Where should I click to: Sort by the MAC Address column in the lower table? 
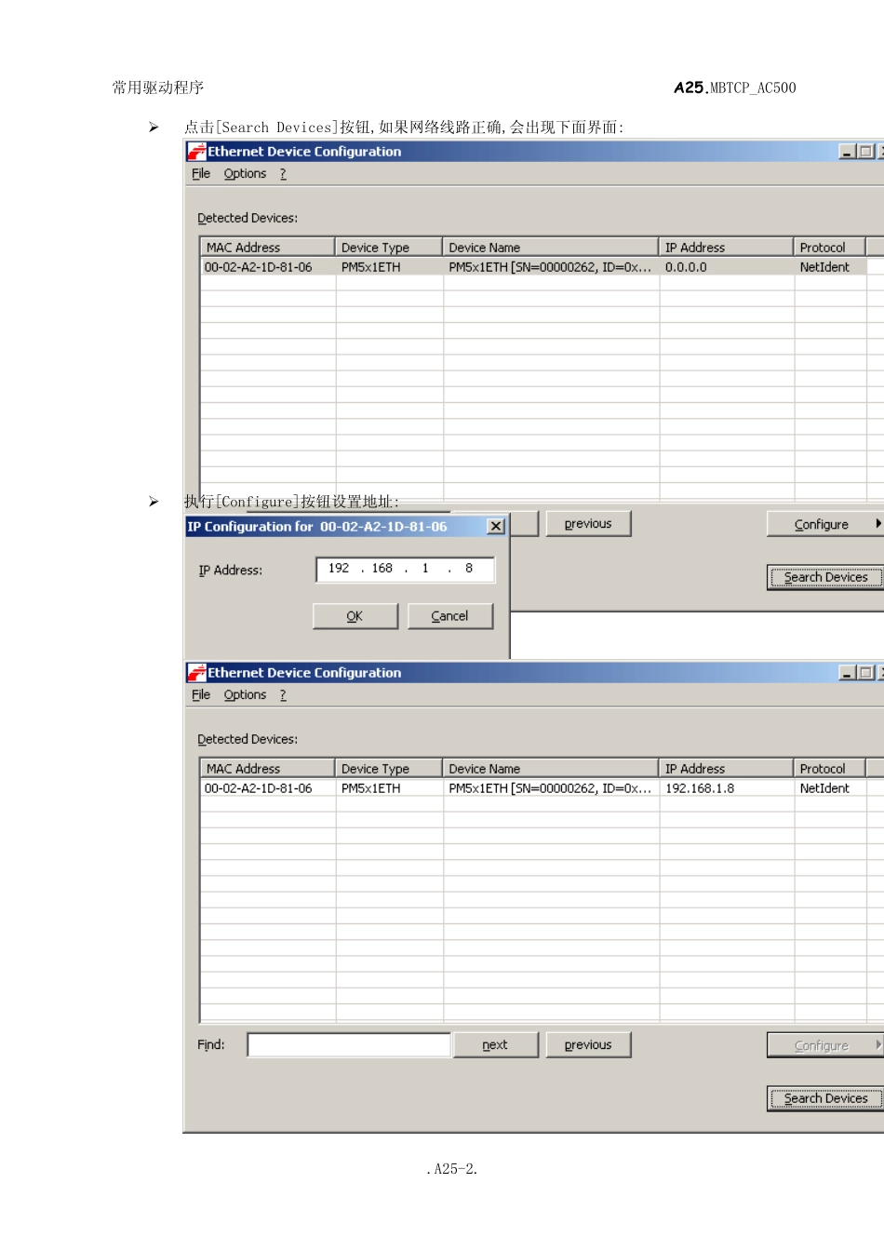[x=267, y=769]
